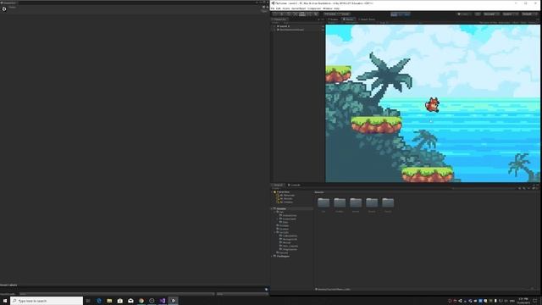
Task: Open the Assets menu
Action: point(286,8)
